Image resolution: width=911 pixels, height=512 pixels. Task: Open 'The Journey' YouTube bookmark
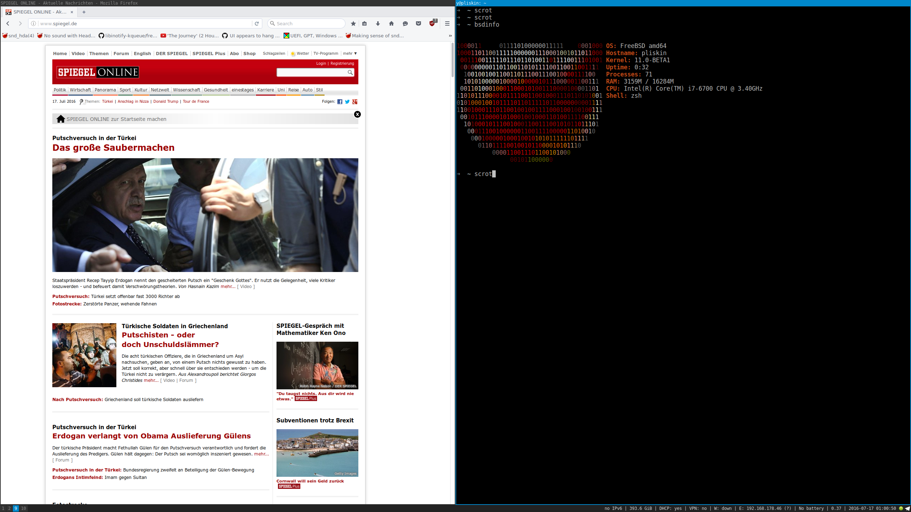(x=190, y=36)
